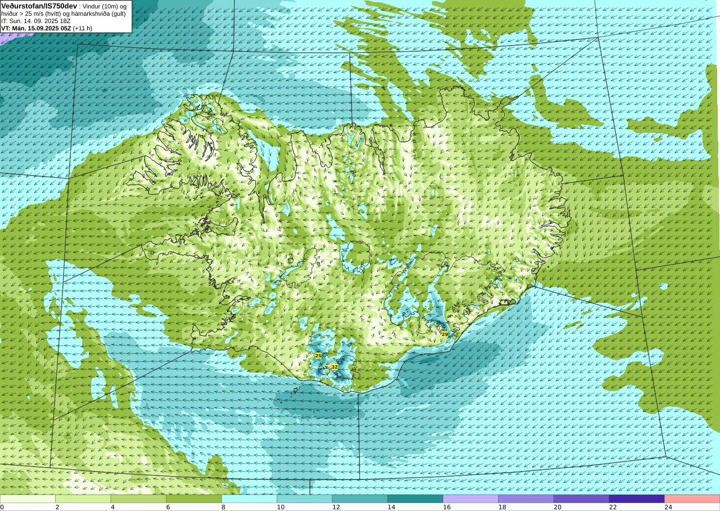Select the light turquoise 10–12 m/s legend swatch
The height and width of the screenshot is (511, 720).
coord(304,499)
